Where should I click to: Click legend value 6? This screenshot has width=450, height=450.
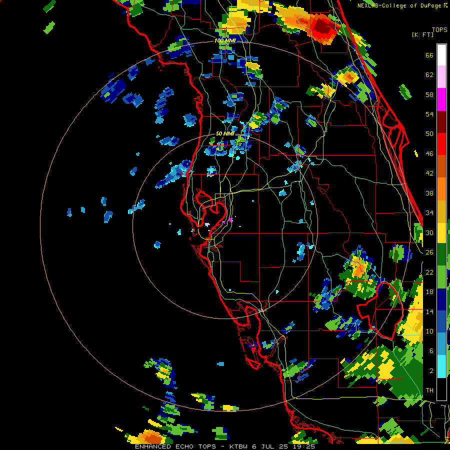point(431,350)
